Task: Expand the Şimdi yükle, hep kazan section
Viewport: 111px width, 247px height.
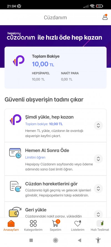Action: tap(98, 125)
